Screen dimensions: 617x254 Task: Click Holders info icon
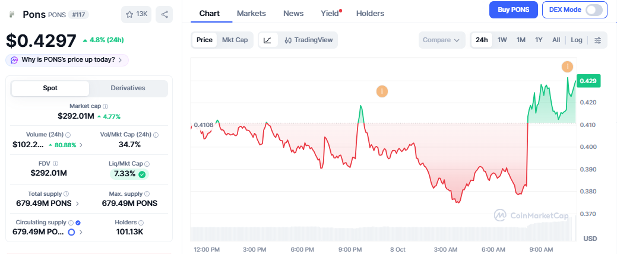(141, 223)
